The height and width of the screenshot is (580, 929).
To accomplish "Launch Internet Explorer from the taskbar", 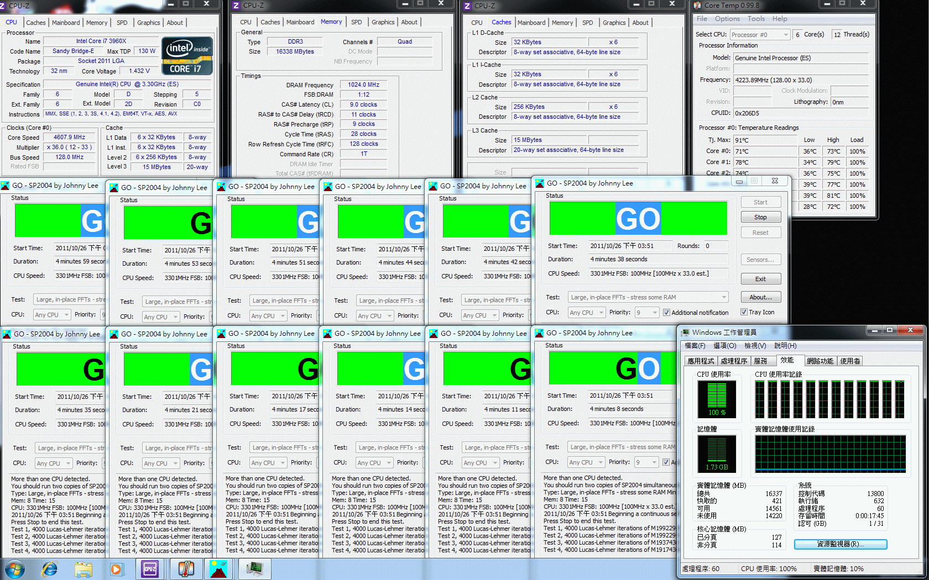I will pos(50,569).
